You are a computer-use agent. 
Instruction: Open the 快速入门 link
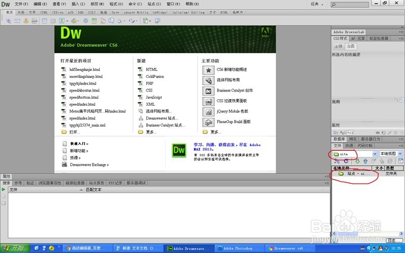pyautogui.click(x=79, y=144)
